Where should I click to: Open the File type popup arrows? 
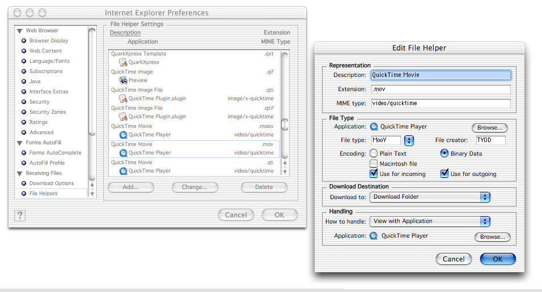(409, 140)
